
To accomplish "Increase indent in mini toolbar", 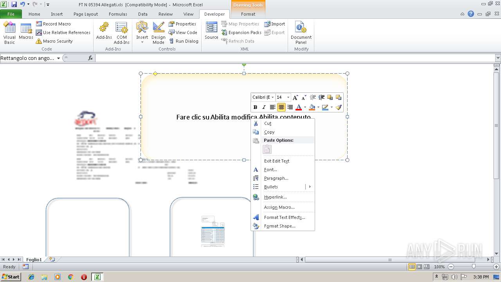I will [x=321, y=97].
